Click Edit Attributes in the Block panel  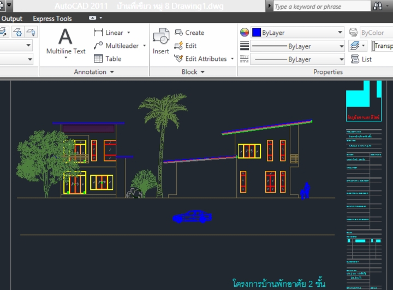pyautogui.click(x=200, y=59)
